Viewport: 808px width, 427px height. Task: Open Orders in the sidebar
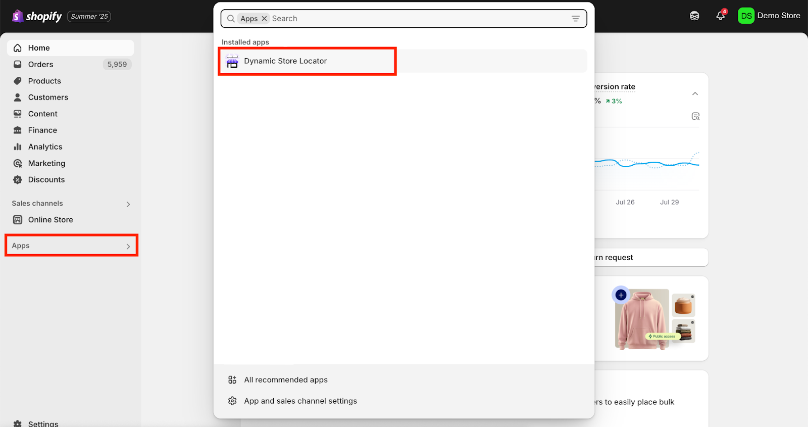pos(71,65)
